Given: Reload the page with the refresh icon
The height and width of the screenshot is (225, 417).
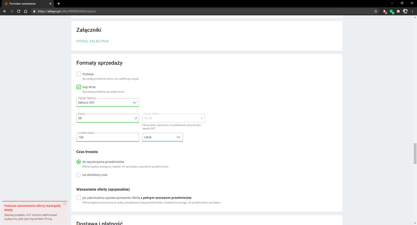Looking at the screenshot, I should pos(19,11).
